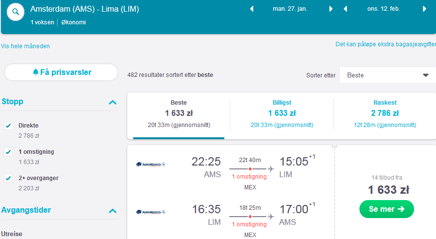Click the plane icon on return flight line
The width and height of the screenshot is (436, 239).
point(271,217)
